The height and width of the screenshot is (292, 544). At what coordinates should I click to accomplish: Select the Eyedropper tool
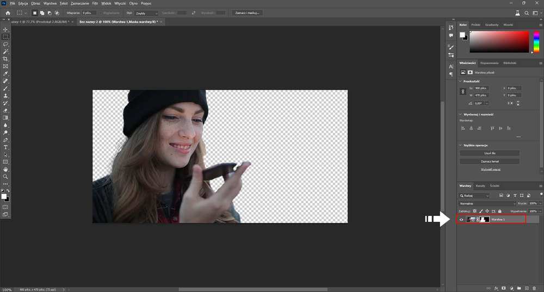coord(5,73)
